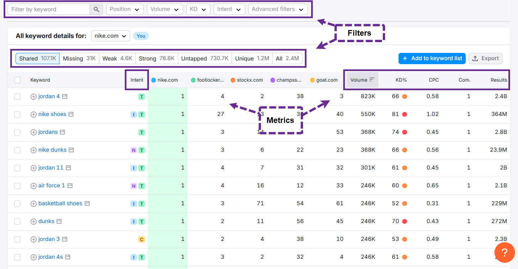518x269 pixels.
Task: Add jordan 4s keyword via plus icon
Action: click(33, 257)
